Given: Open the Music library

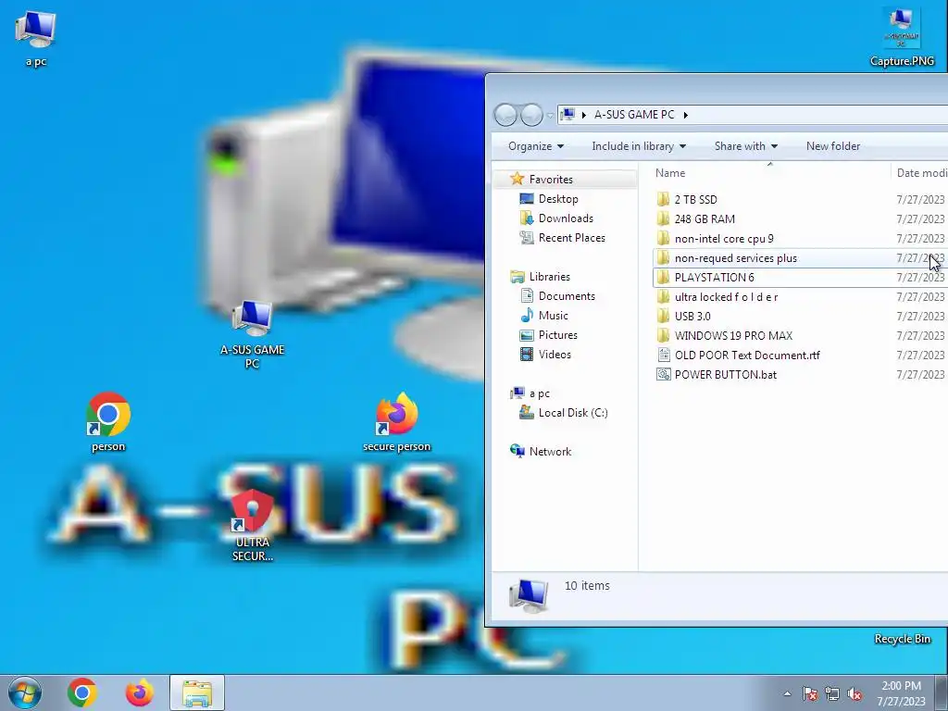Looking at the screenshot, I should 553,315.
